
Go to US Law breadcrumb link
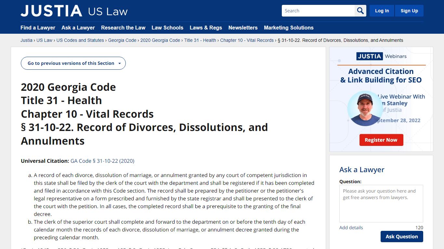[44, 40]
